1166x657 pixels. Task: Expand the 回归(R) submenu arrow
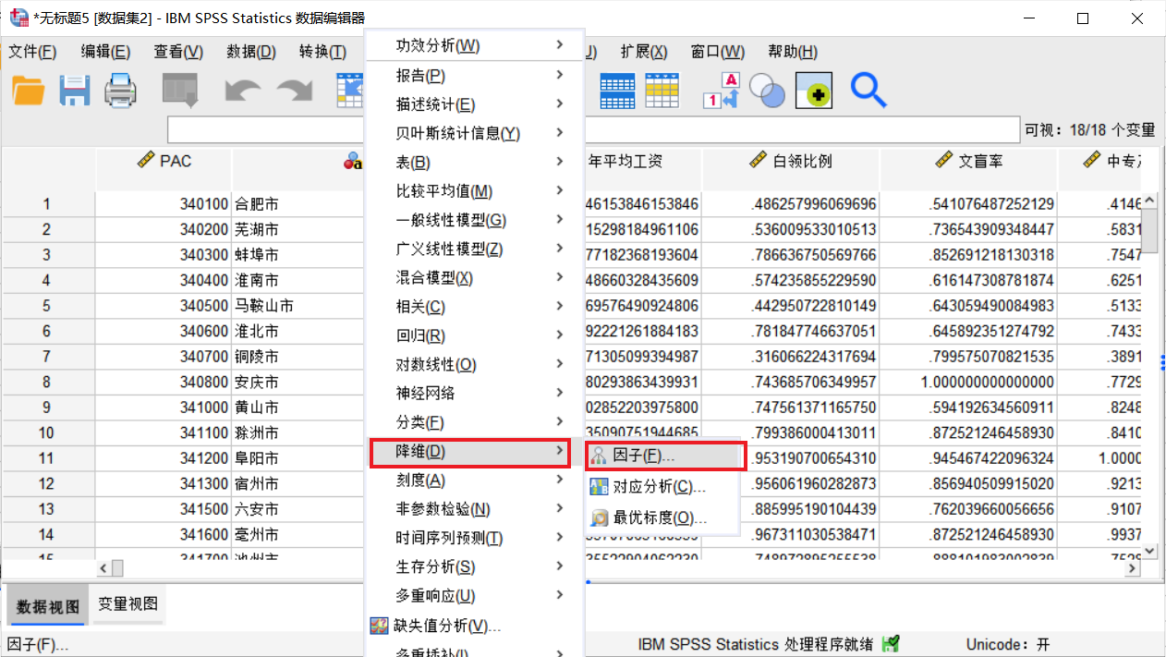(x=560, y=335)
